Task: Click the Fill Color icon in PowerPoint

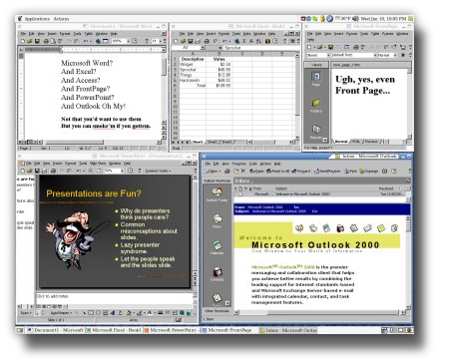Action: (130, 313)
